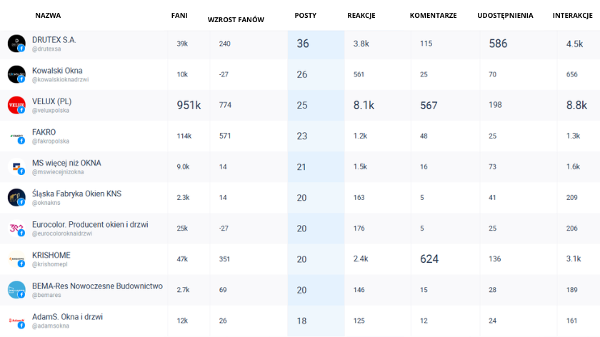The height and width of the screenshot is (337, 600).
Task: Open the red VELUX profile logo
Action: [x=16, y=105]
